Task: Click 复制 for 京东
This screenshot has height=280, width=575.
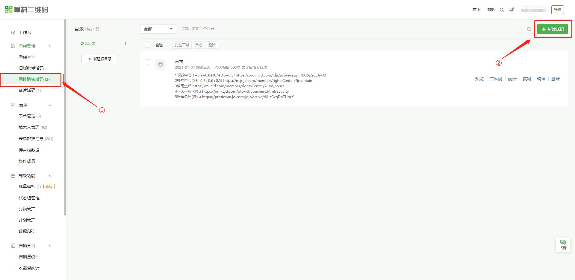Action: (x=527, y=79)
